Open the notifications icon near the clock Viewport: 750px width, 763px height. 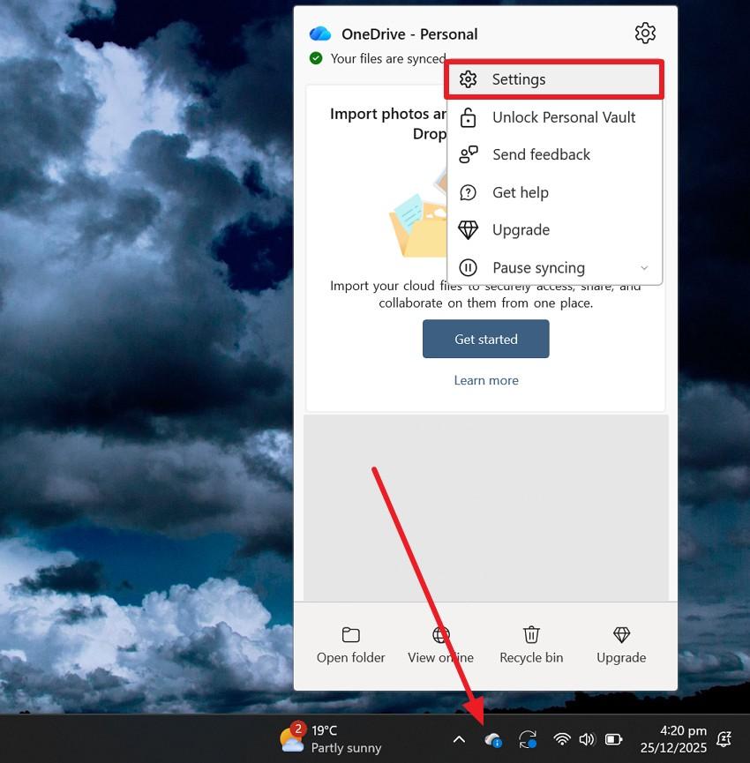point(724,739)
